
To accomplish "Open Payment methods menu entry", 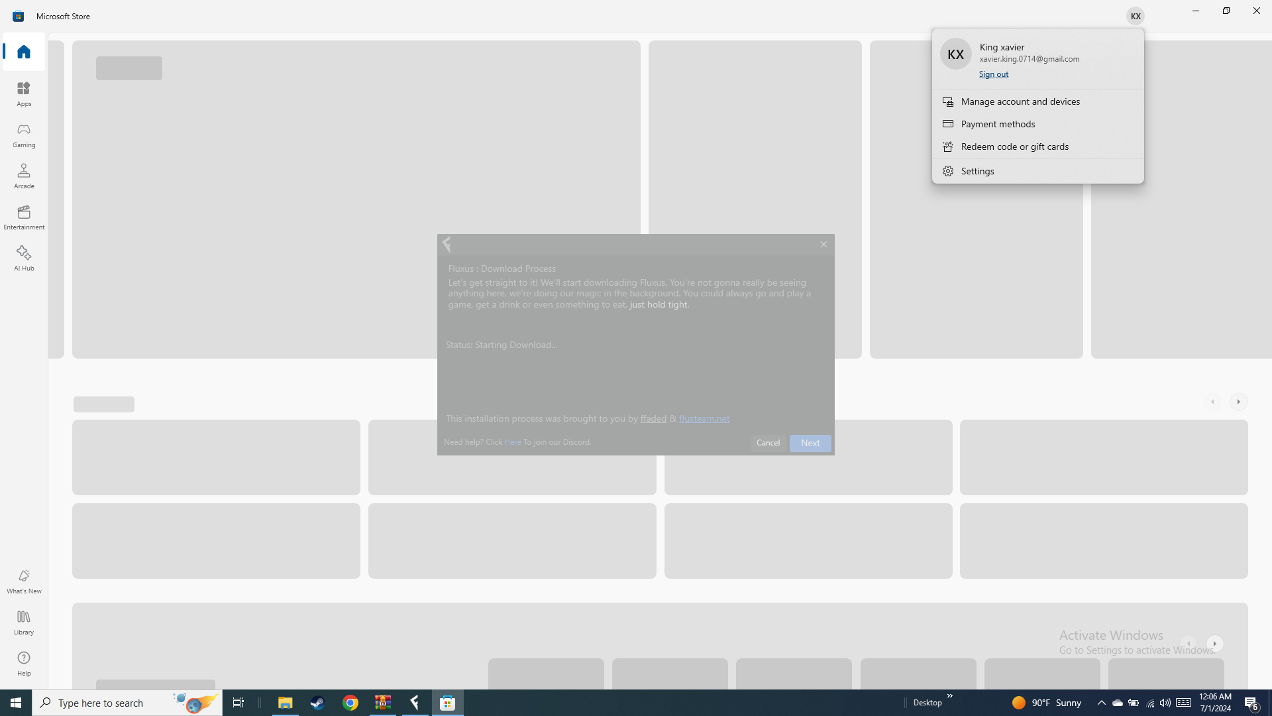I will (1037, 124).
